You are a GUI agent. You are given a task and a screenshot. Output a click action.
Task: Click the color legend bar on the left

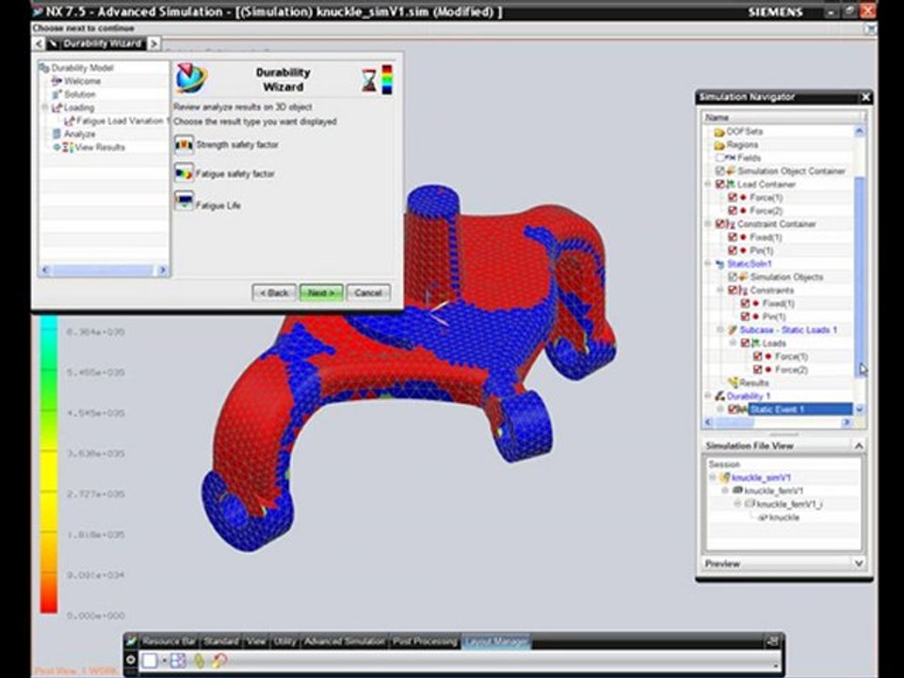click(49, 464)
